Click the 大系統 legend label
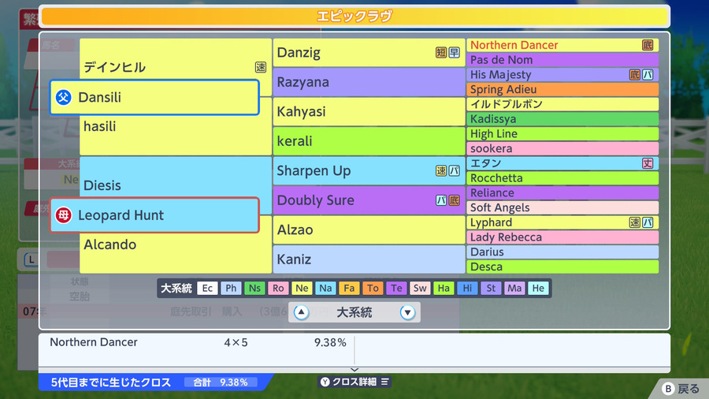Image resolution: width=709 pixels, height=399 pixels. pyautogui.click(x=176, y=288)
